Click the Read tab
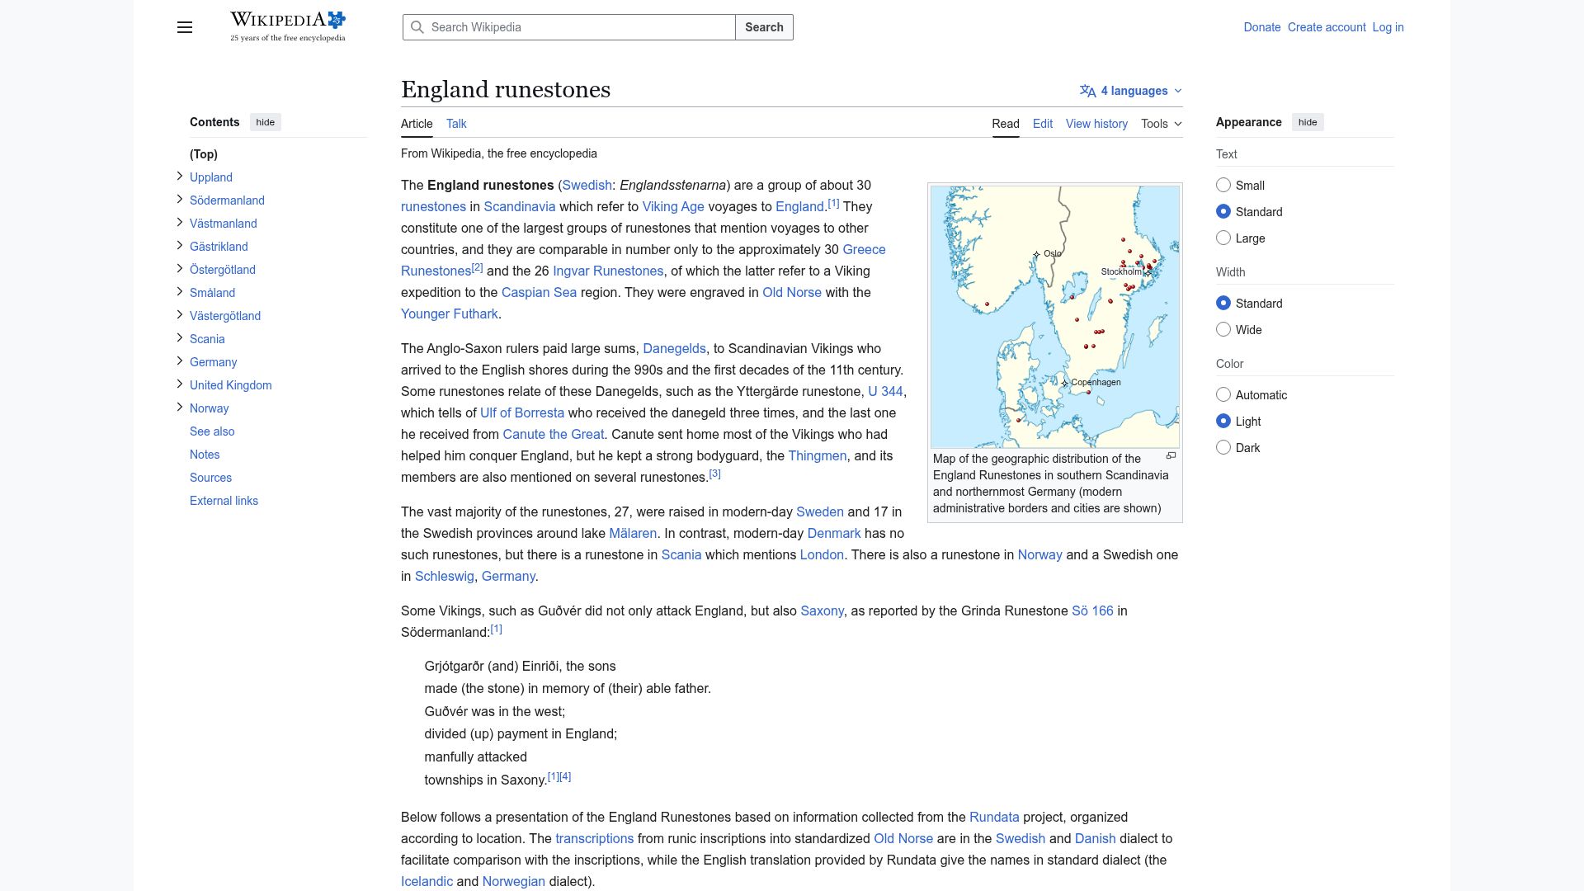This screenshot has width=1584, height=891. click(1006, 124)
